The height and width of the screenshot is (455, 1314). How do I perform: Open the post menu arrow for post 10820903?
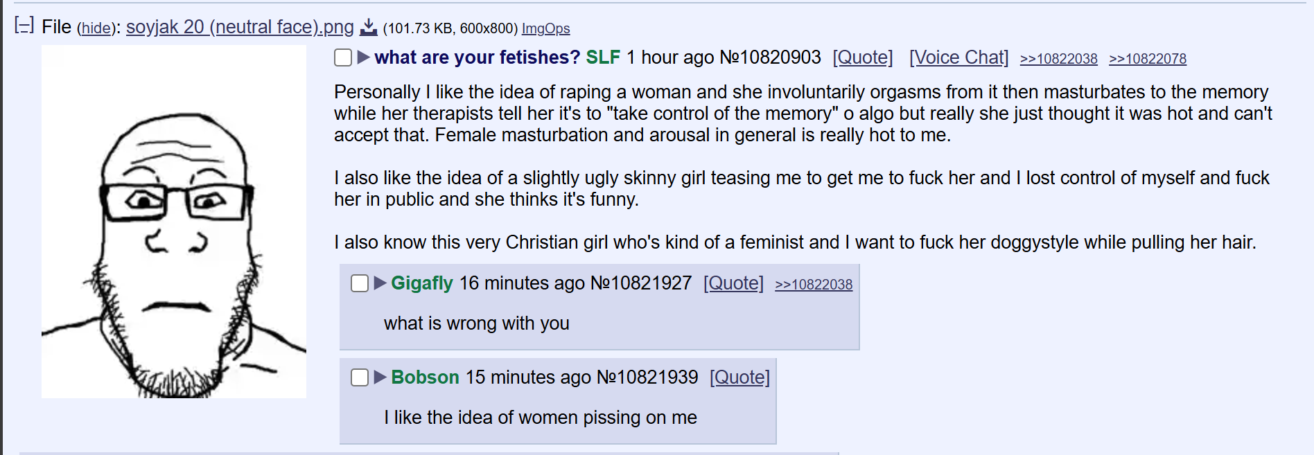click(x=364, y=57)
